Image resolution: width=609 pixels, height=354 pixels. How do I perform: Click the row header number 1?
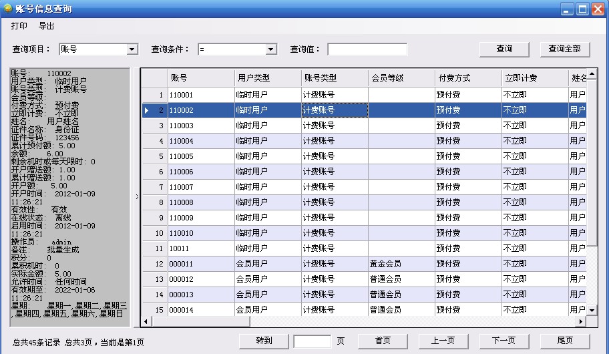pyautogui.click(x=154, y=95)
